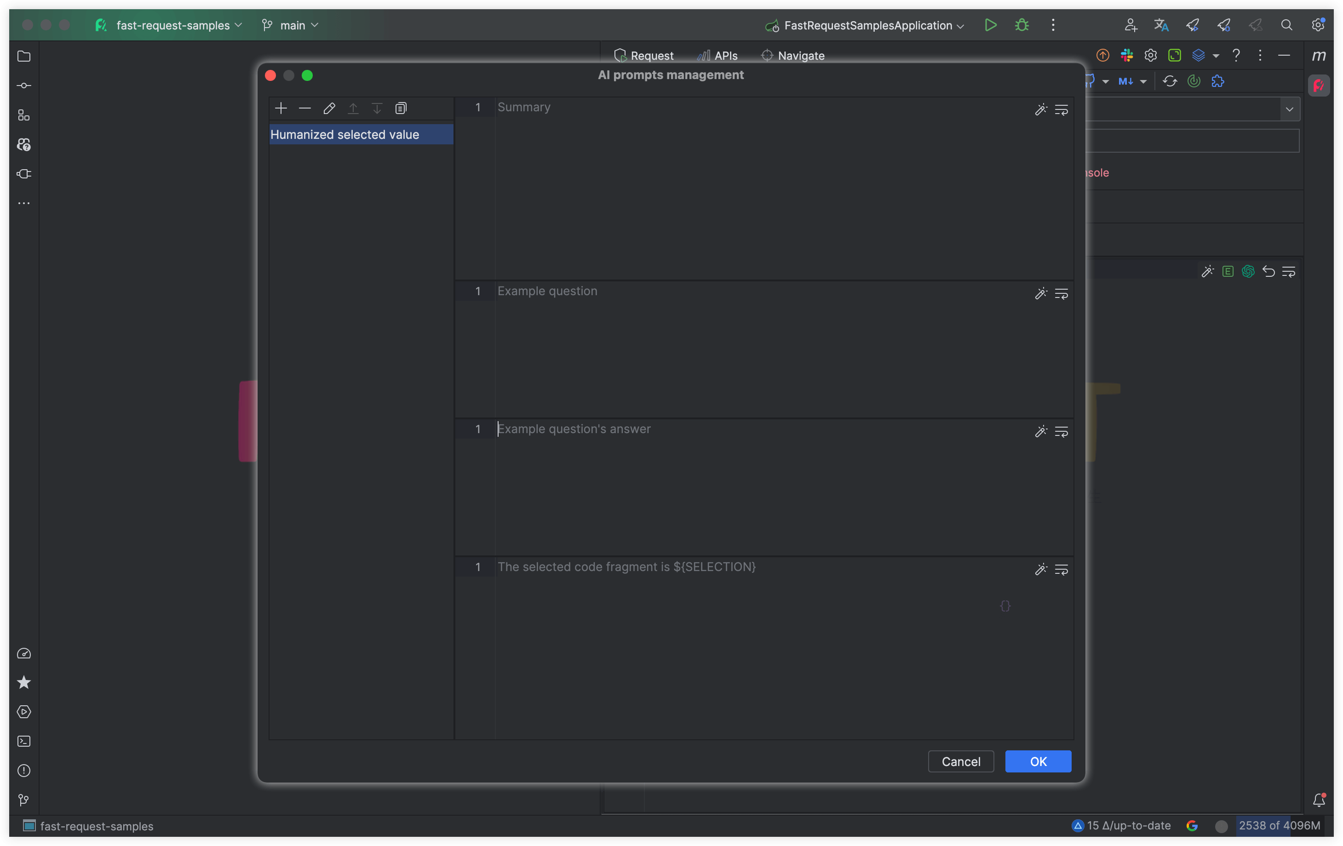Click the edit pencil icon in prompt toolbar
The image size is (1343, 846).
(329, 108)
